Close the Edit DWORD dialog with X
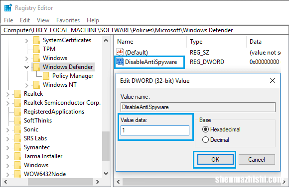Image resolution: width=289 pixels, height=187 pixels. [273, 80]
